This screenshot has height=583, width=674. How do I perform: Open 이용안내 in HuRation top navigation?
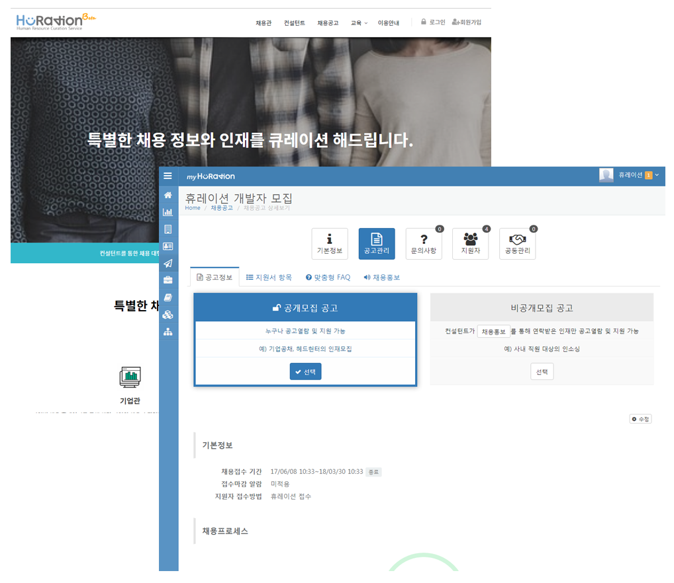click(389, 23)
